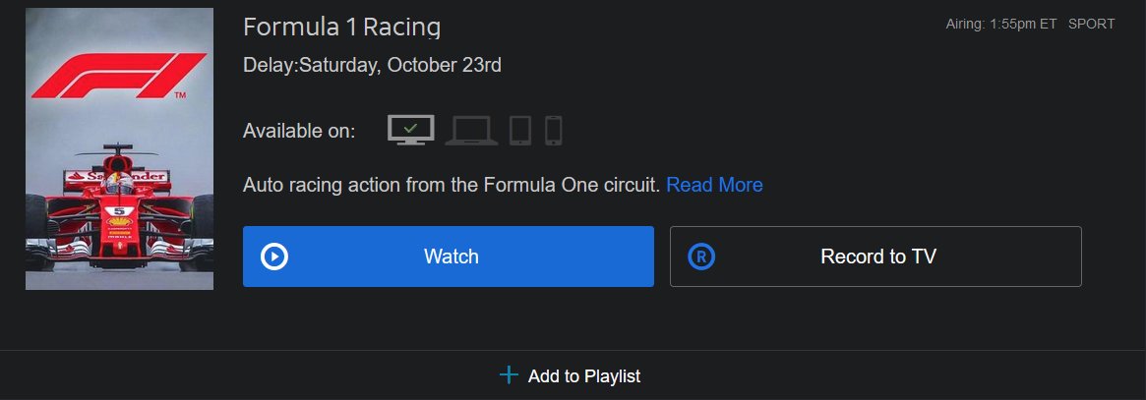This screenshot has height=400, width=1146.
Task: Click the Airing 1:55pm ET time
Action: [x=1001, y=25]
